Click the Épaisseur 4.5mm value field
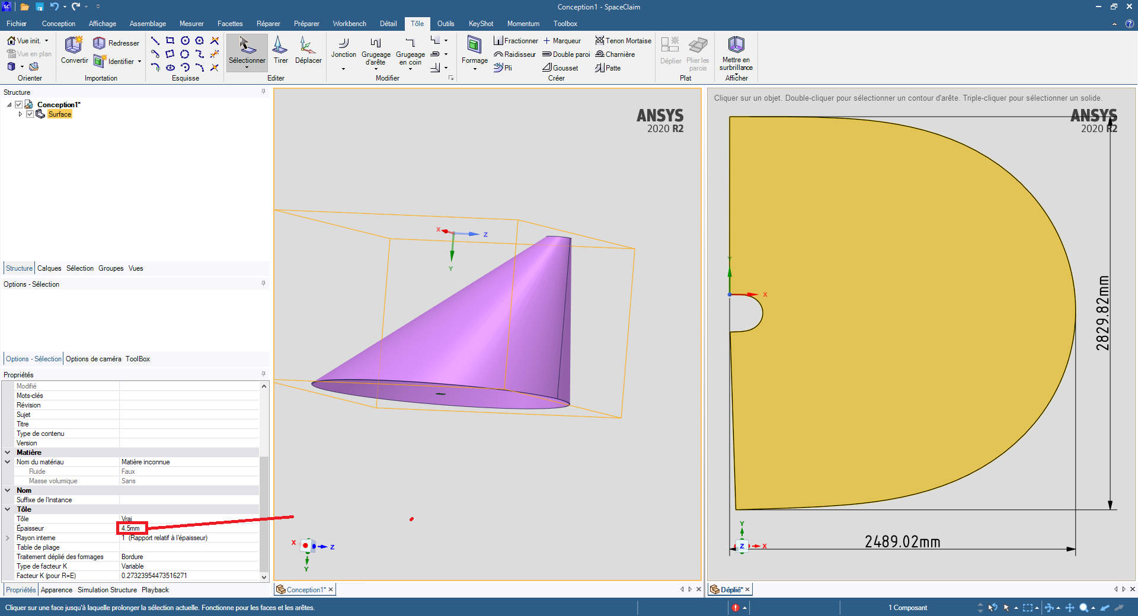The image size is (1138, 616). pyautogui.click(x=132, y=528)
